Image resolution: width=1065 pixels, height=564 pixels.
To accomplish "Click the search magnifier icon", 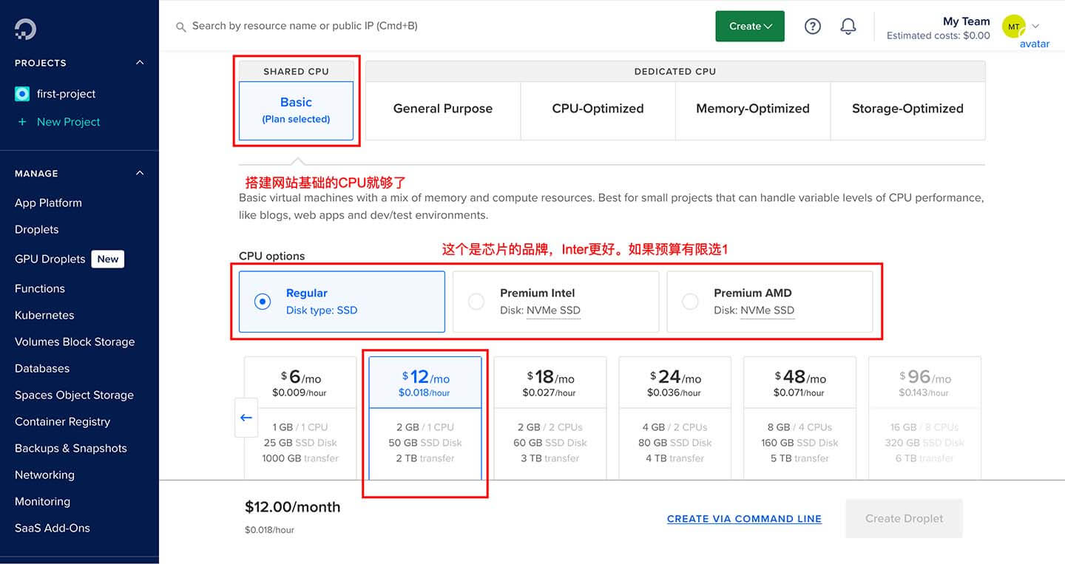I will [180, 27].
